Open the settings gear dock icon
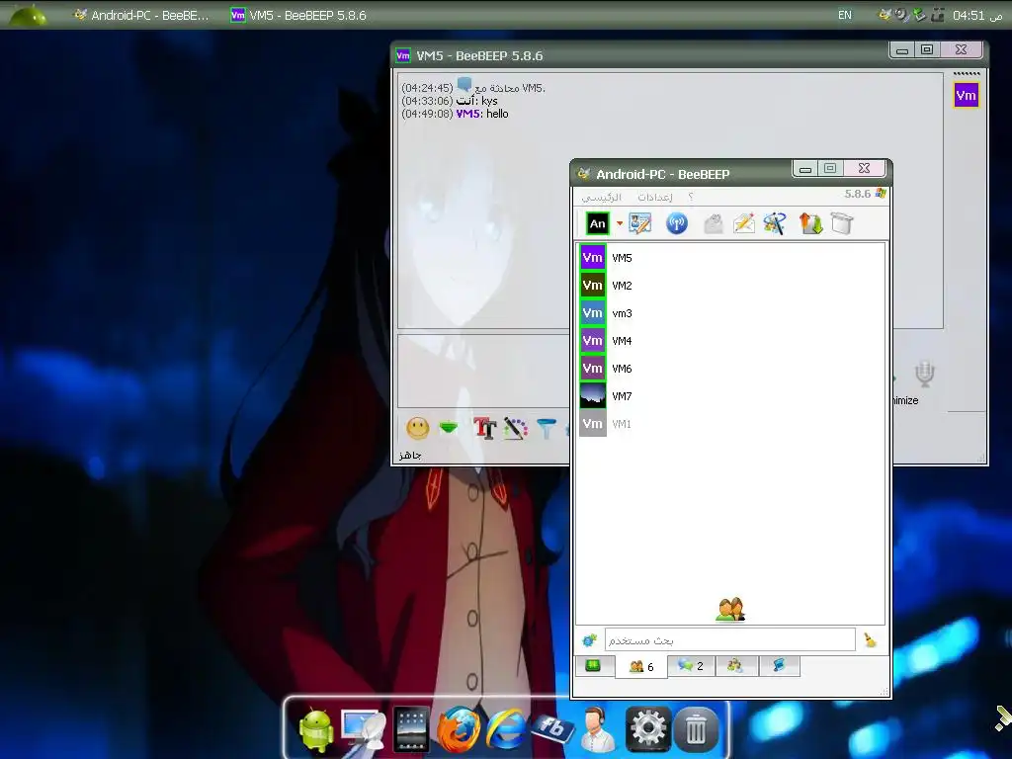The image size is (1012, 759). (x=648, y=729)
